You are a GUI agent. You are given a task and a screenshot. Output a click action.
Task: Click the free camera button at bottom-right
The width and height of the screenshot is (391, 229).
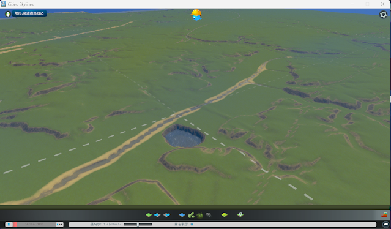click(x=385, y=224)
